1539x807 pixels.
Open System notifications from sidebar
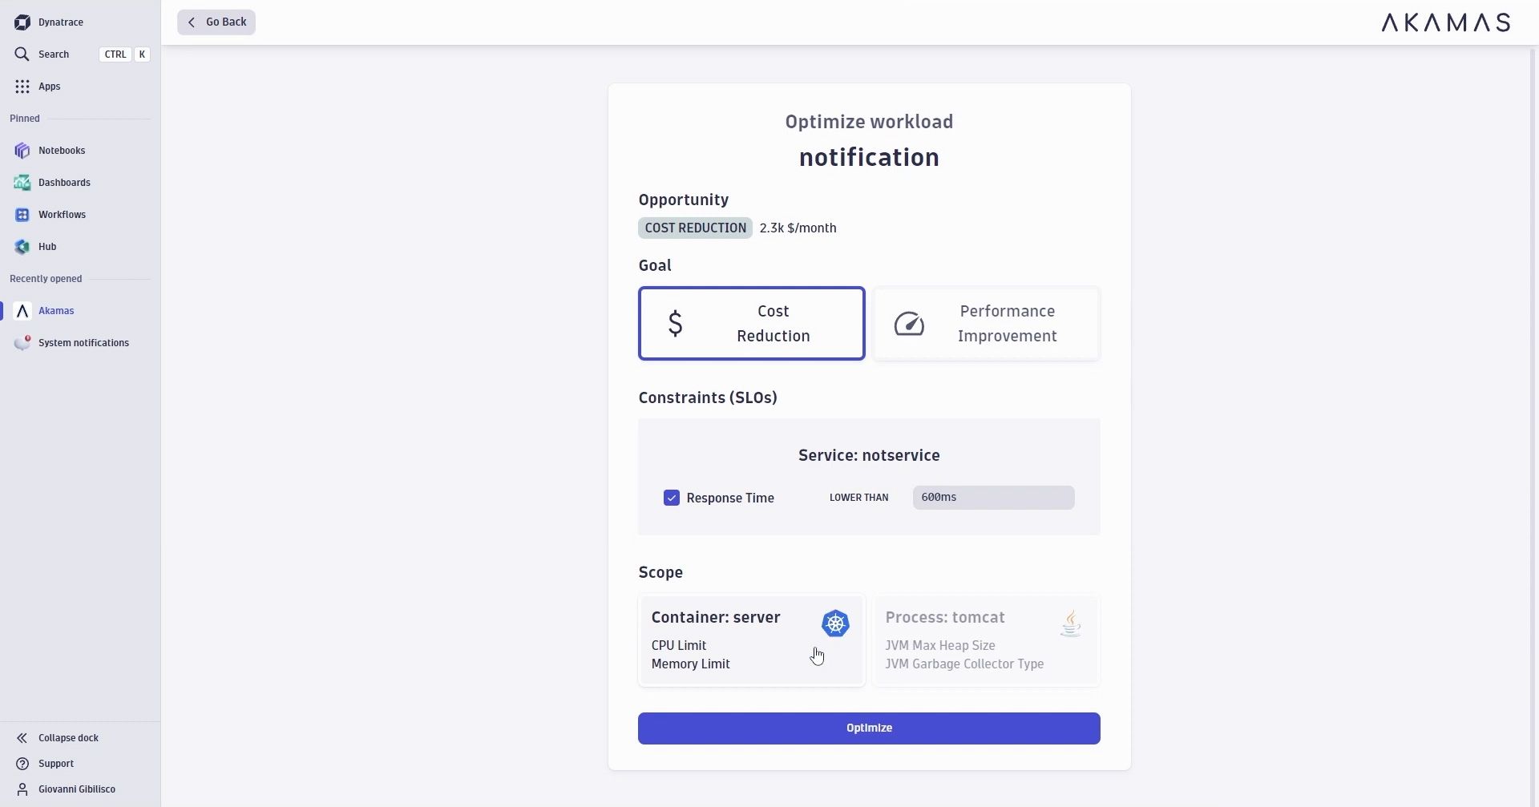83,342
